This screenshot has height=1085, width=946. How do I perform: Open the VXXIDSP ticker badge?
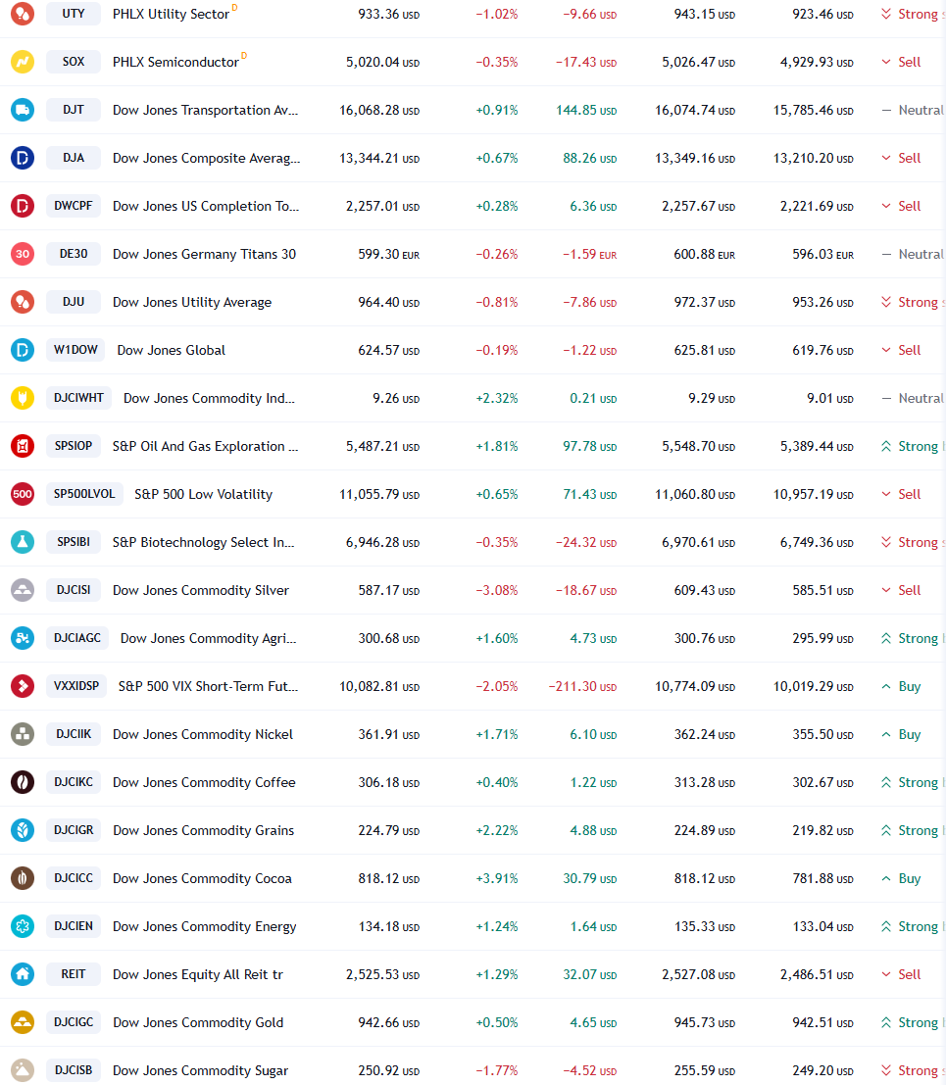76,686
